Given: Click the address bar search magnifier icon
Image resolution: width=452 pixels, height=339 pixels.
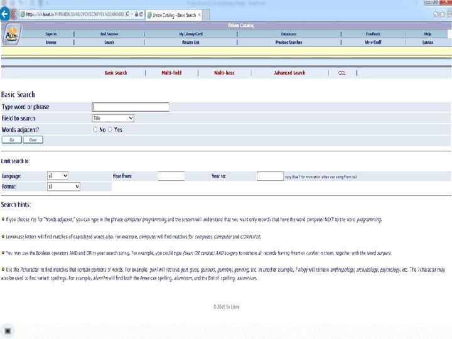Looking at the screenshot, I should 127,14.
